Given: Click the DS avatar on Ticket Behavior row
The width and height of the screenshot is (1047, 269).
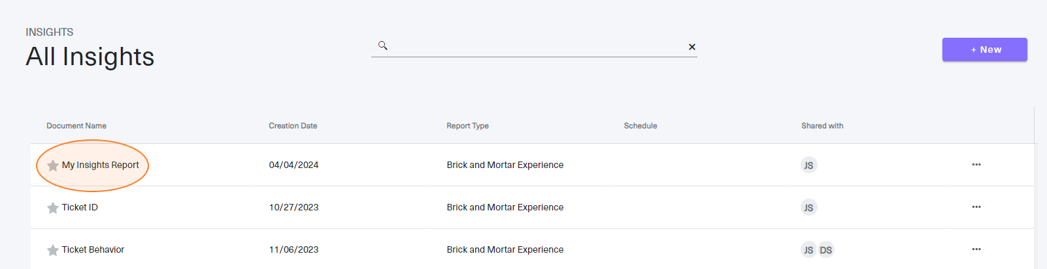Looking at the screenshot, I should [826, 250].
